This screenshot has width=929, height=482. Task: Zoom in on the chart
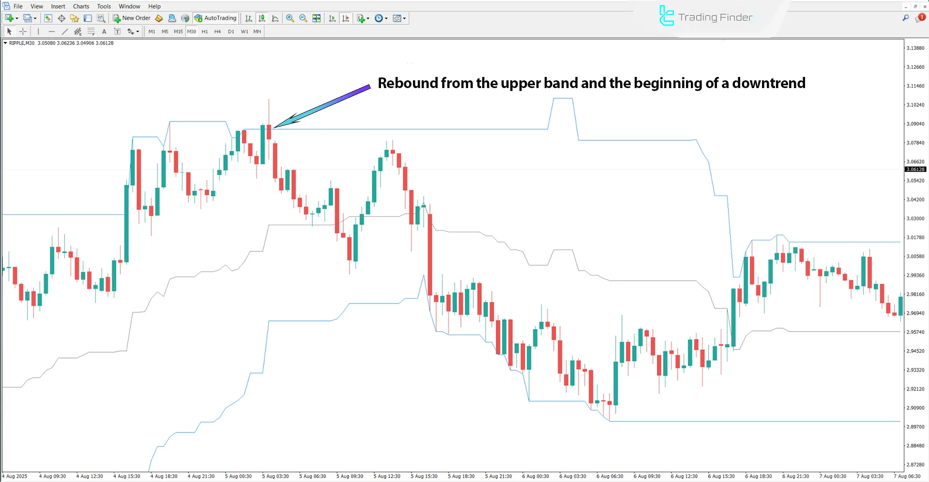pos(290,18)
